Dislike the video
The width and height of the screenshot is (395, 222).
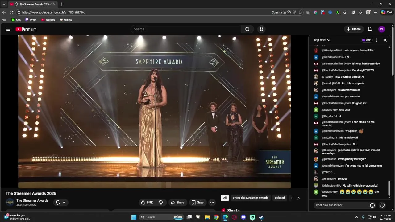[161, 202]
